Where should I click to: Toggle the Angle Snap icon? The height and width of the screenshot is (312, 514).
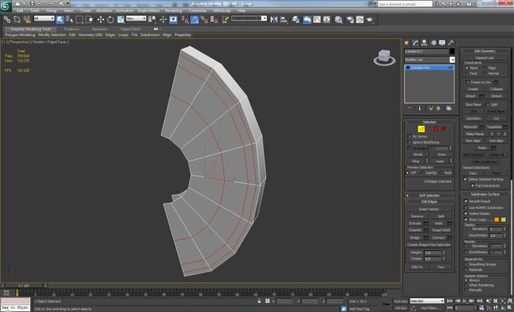coord(194,20)
